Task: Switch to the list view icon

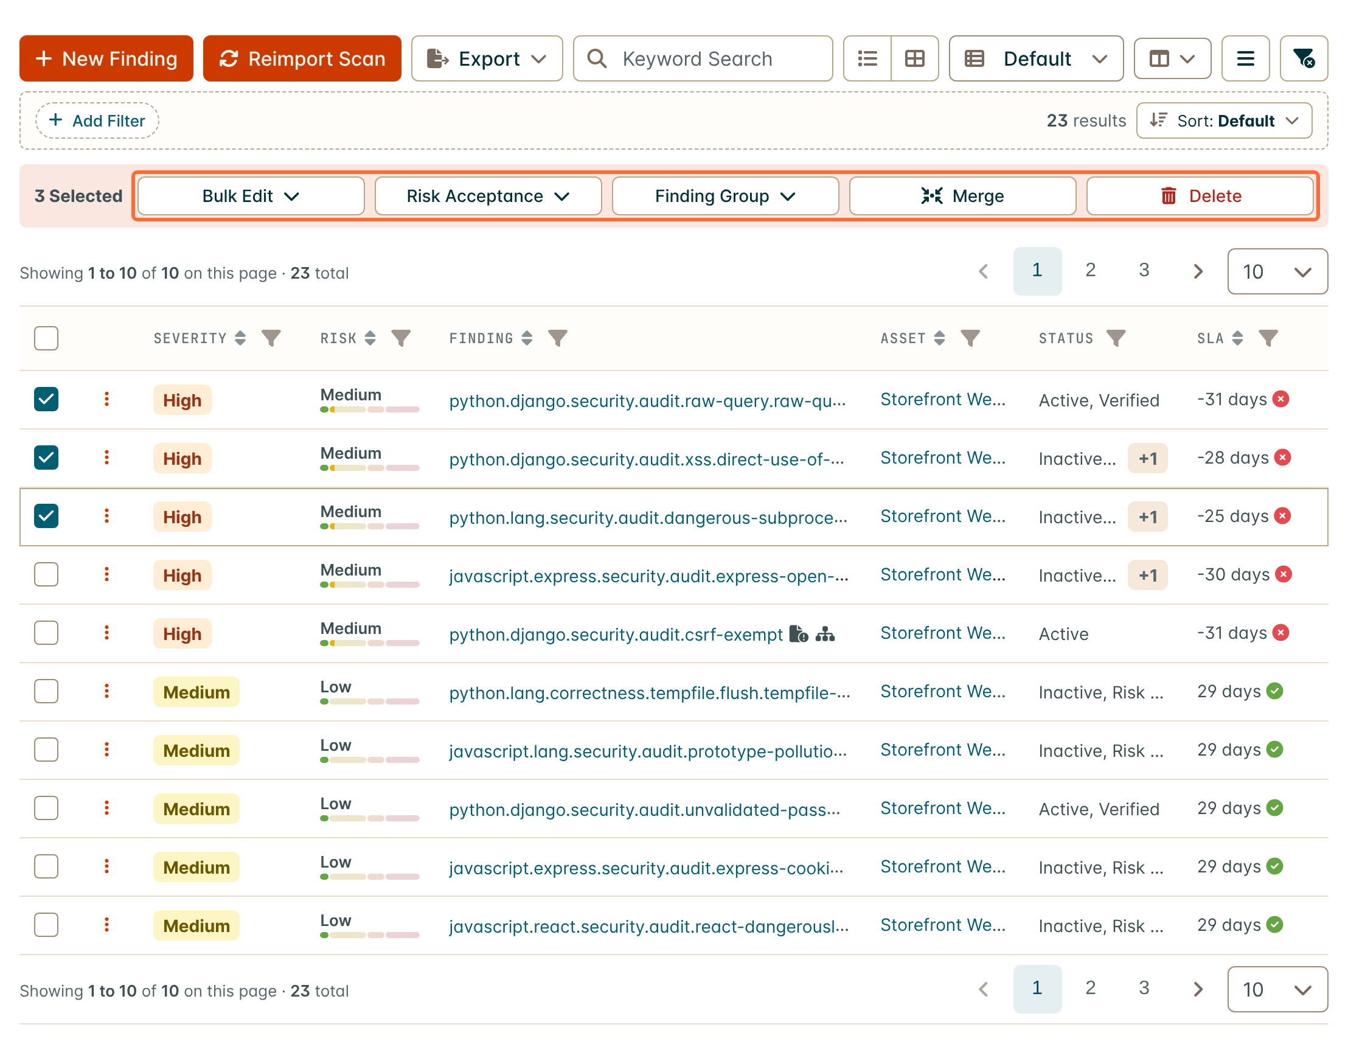Action: pyautogui.click(x=867, y=58)
